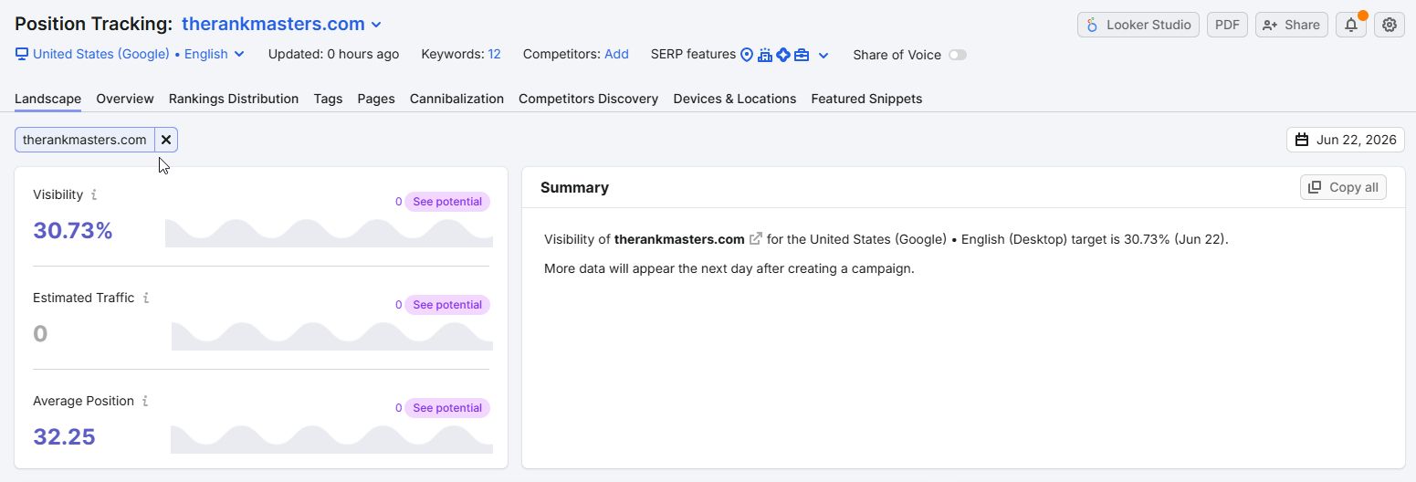Click the 32.25 average position value
The height and width of the screenshot is (482, 1416).
click(64, 437)
